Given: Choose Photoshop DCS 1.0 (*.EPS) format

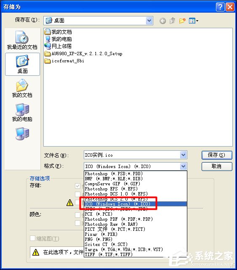Looking at the screenshot, I should click(135, 194).
